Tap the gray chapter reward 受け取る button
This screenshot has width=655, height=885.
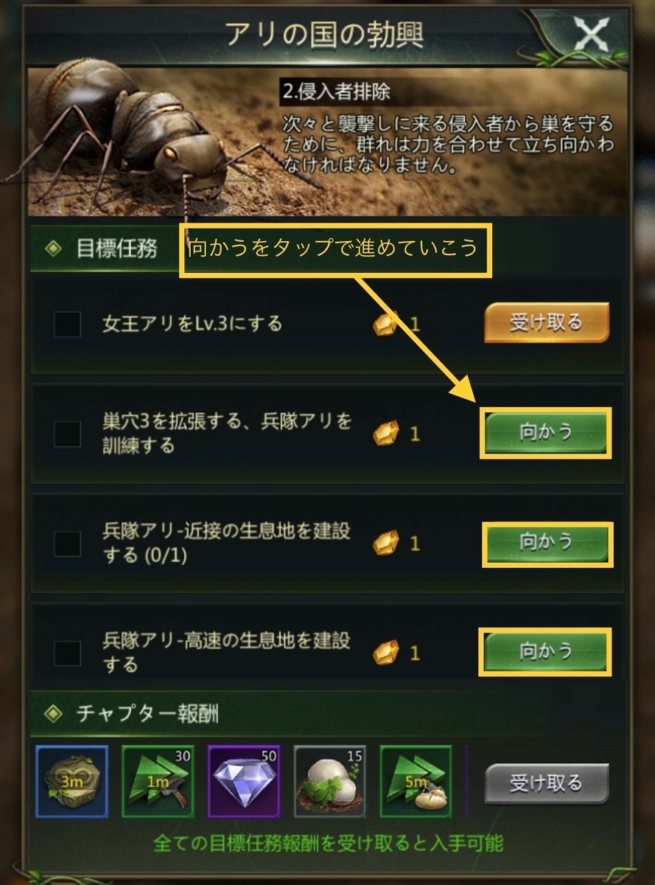tap(547, 783)
